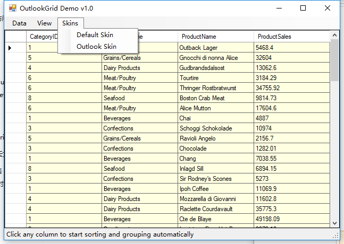Click CategoryID 8 in the Boston Crab Meat row
This screenshot has width=344, height=244.
click(64, 98)
